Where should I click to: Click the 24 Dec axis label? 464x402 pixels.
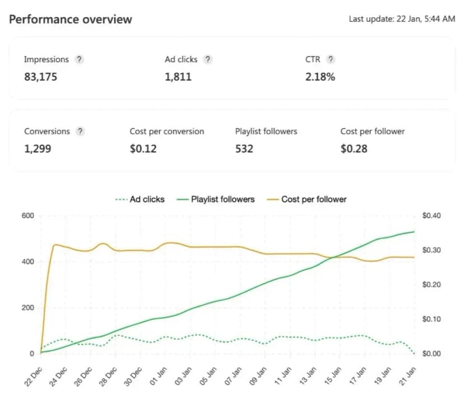coord(58,377)
